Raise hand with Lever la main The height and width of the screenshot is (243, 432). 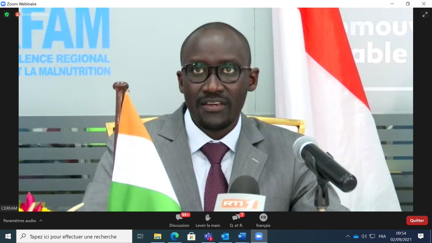click(208, 220)
